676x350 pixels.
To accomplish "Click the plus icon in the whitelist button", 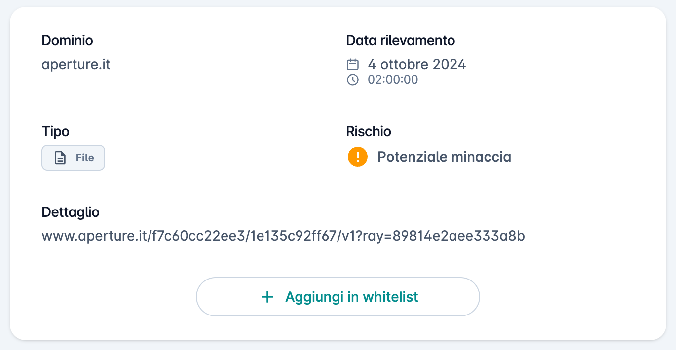I will tap(267, 297).
